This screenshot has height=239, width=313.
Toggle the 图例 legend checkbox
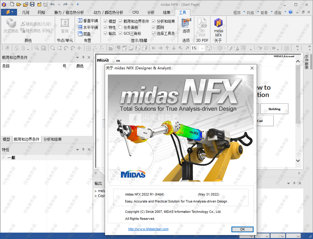click(154, 27)
